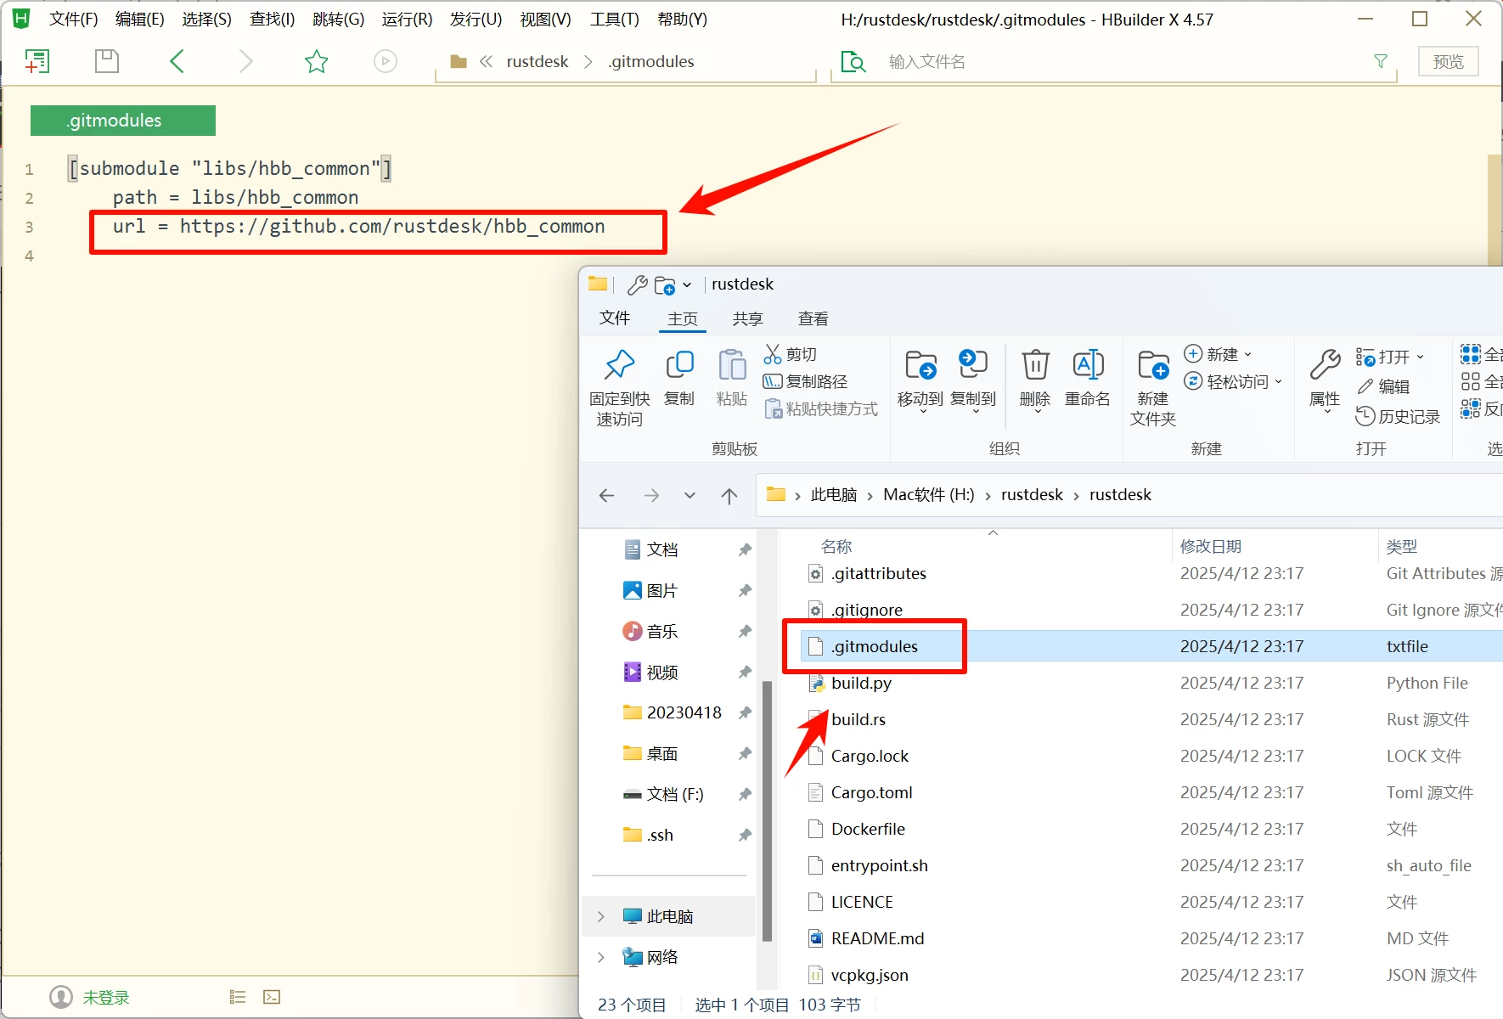This screenshot has height=1019, width=1503.
Task: Click the new file icon in HBuilder toolbar
Action: point(37,61)
